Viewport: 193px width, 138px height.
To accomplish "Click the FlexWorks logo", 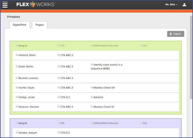I will pyautogui.click(x=36, y=4).
